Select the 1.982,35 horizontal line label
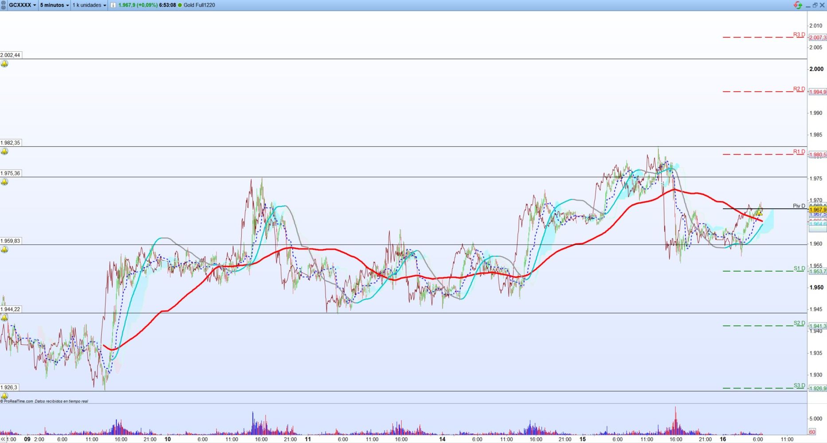Image resolution: width=827 pixels, height=443 pixels. click(x=11, y=143)
